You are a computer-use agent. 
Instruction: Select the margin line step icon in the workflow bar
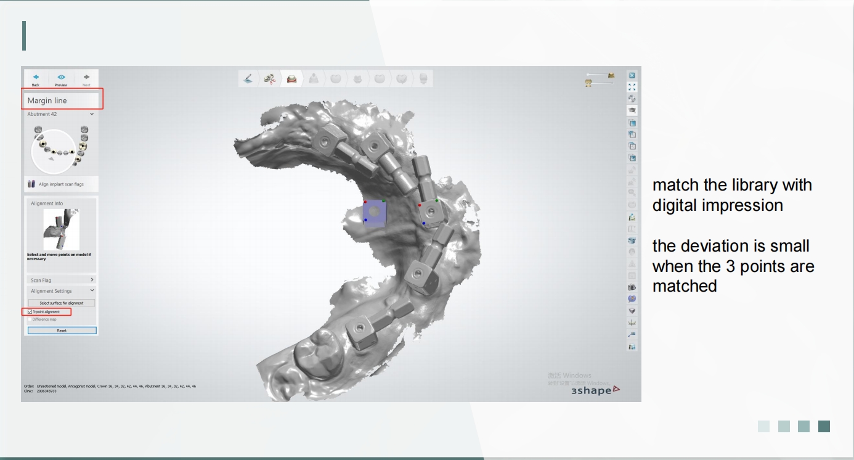[291, 79]
